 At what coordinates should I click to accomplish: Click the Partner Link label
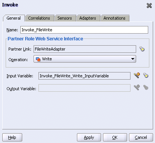20,49
